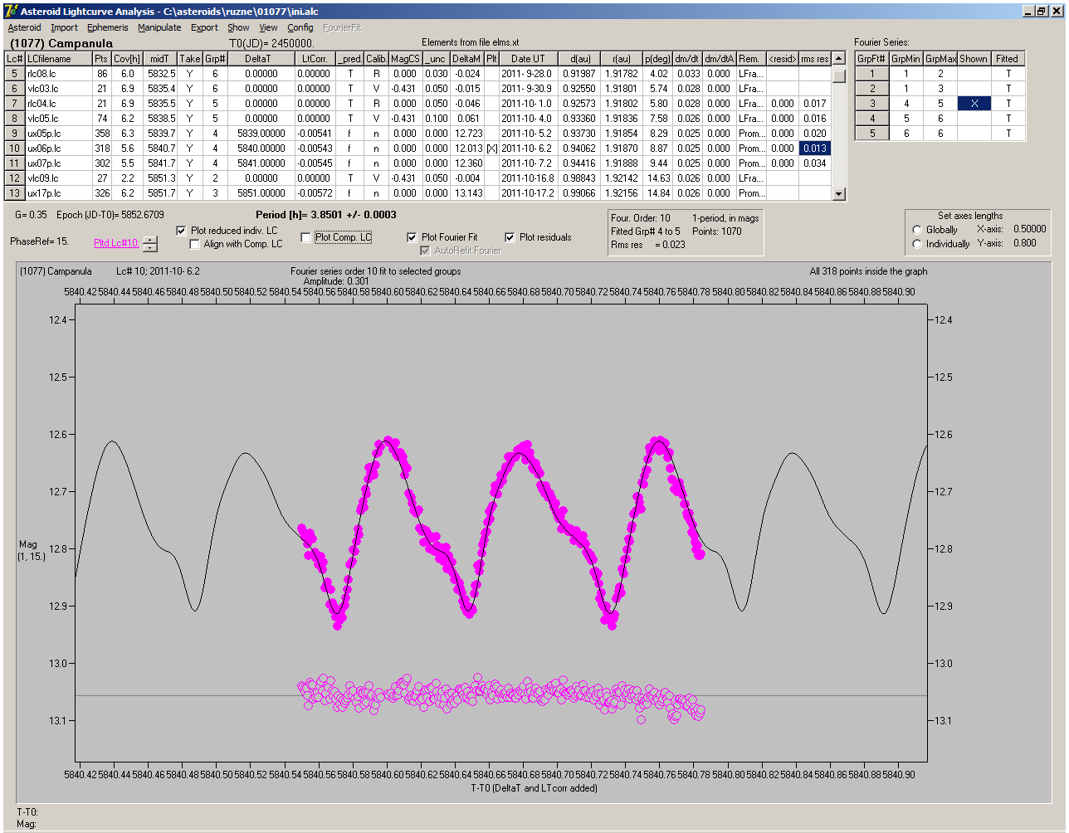
Task: Click the Shown column header
Action: tap(973, 59)
